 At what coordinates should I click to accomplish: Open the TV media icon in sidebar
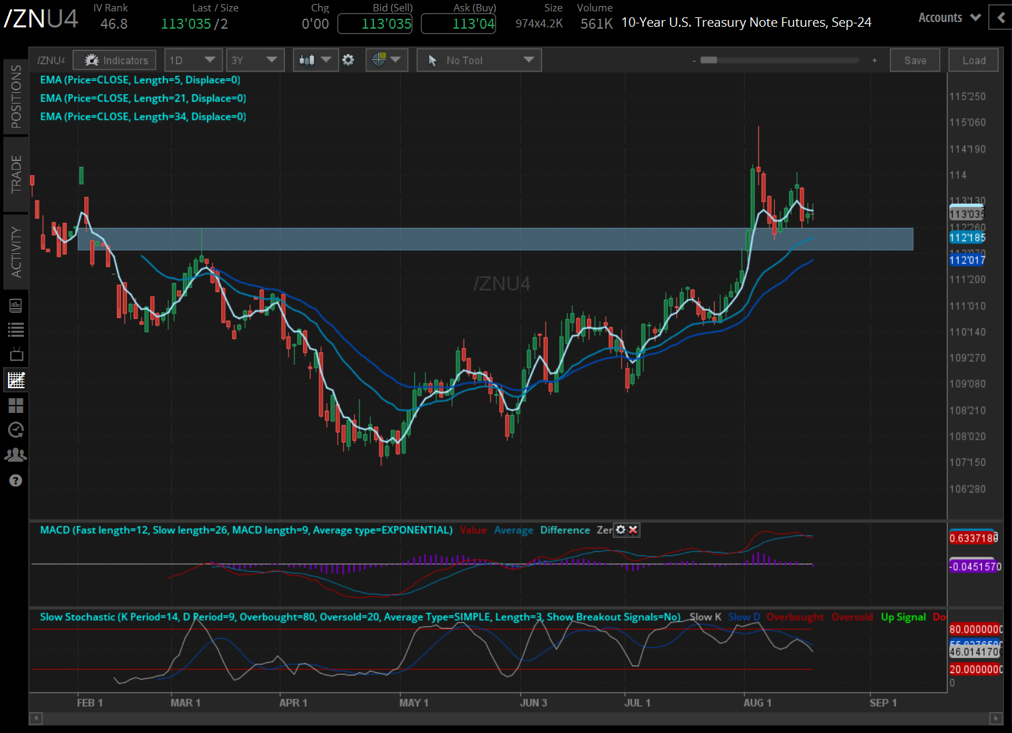(16, 354)
